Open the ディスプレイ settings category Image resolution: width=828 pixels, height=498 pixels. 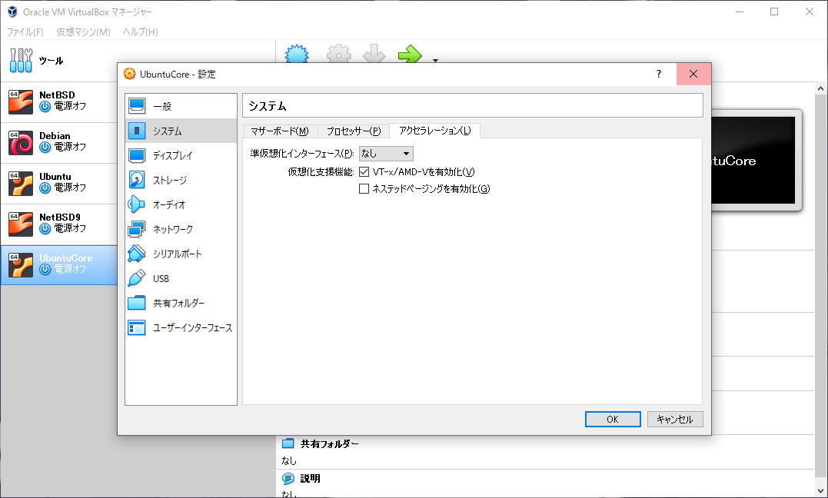coord(181,155)
